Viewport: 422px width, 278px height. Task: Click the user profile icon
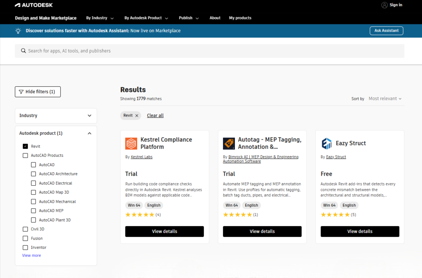[x=384, y=5]
